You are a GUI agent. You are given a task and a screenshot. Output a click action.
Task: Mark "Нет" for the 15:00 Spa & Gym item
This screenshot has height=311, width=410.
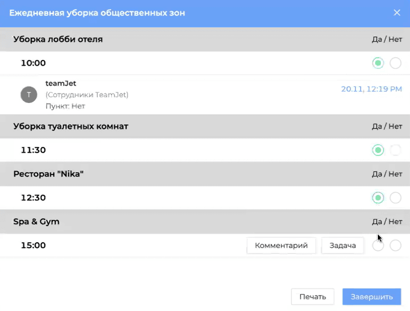click(395, 246)
